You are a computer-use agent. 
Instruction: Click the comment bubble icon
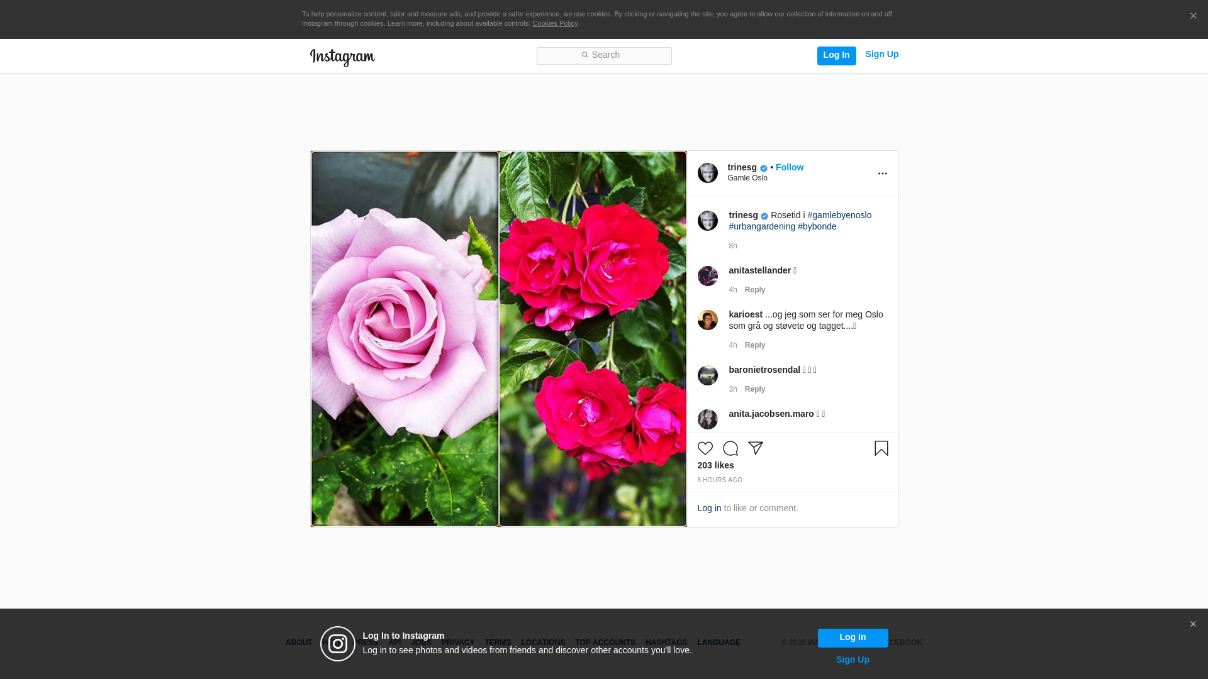click(x=730, y=448)
